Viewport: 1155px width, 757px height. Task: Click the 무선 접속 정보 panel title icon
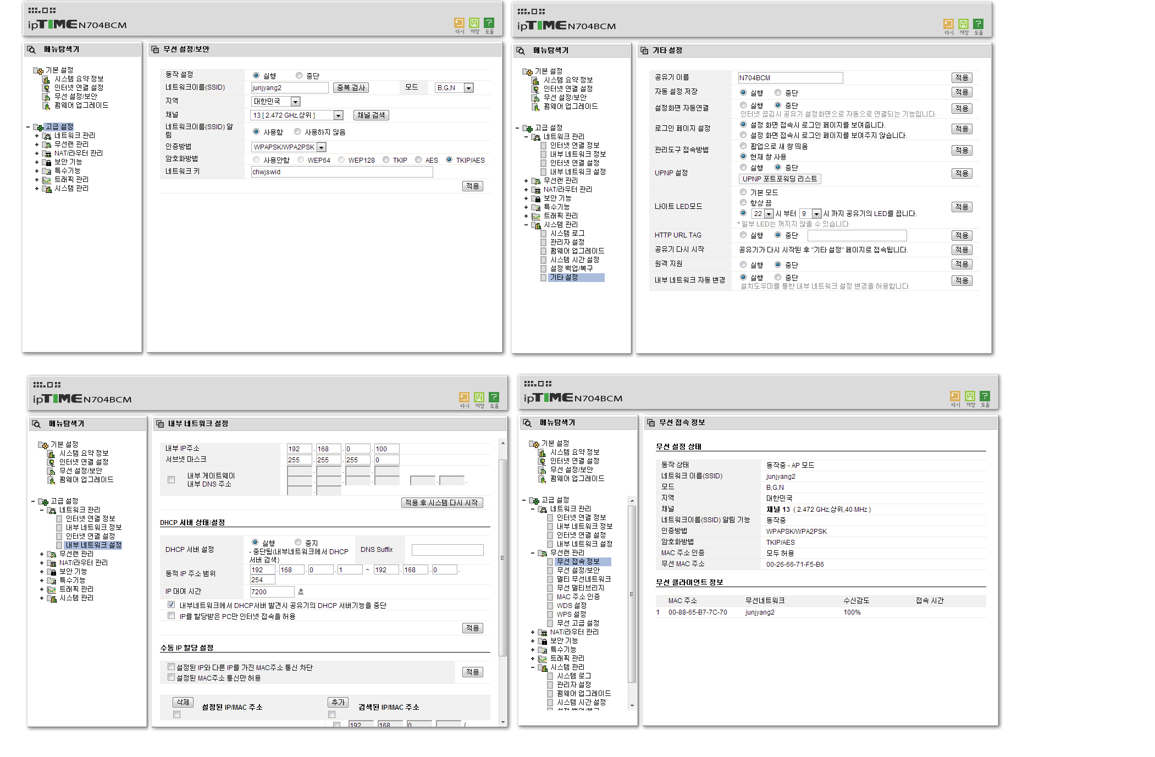pyautogui.click(x=651, y=423)
